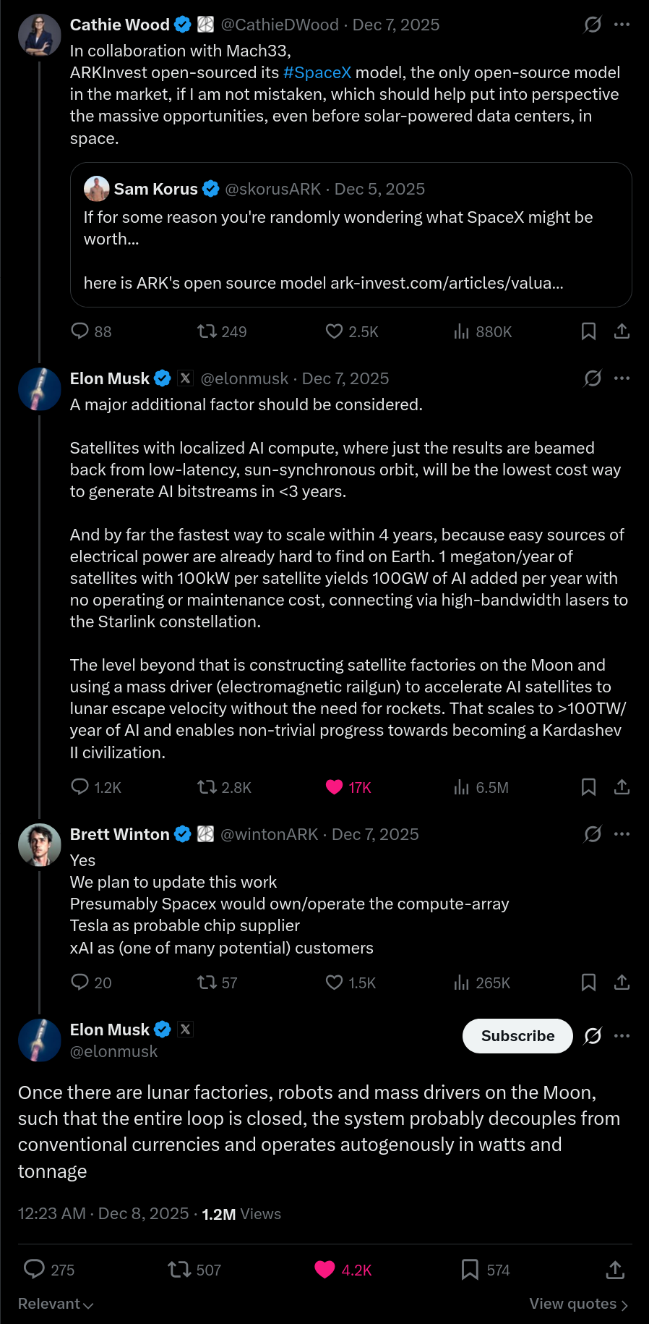
Task: Open Brett Winton's profile picture
Action: point(40,845)
